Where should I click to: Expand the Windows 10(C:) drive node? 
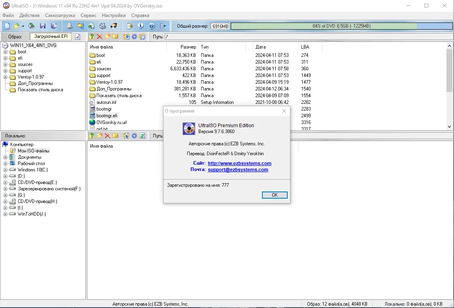(5, 170)
